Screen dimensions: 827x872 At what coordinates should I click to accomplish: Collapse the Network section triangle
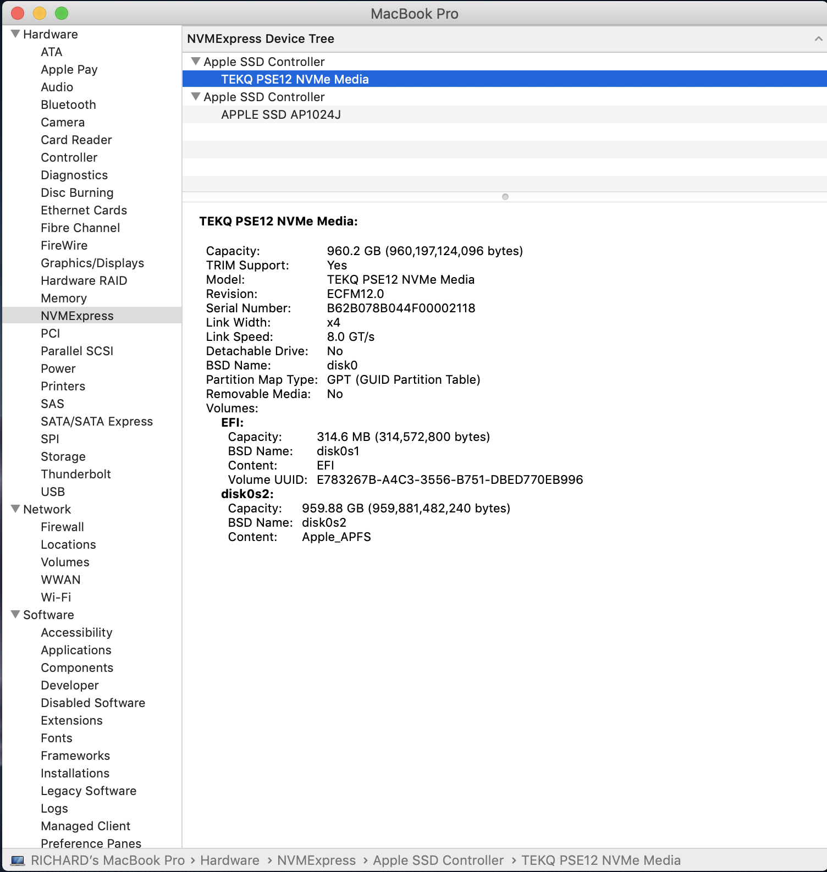(x=15, y=509)
